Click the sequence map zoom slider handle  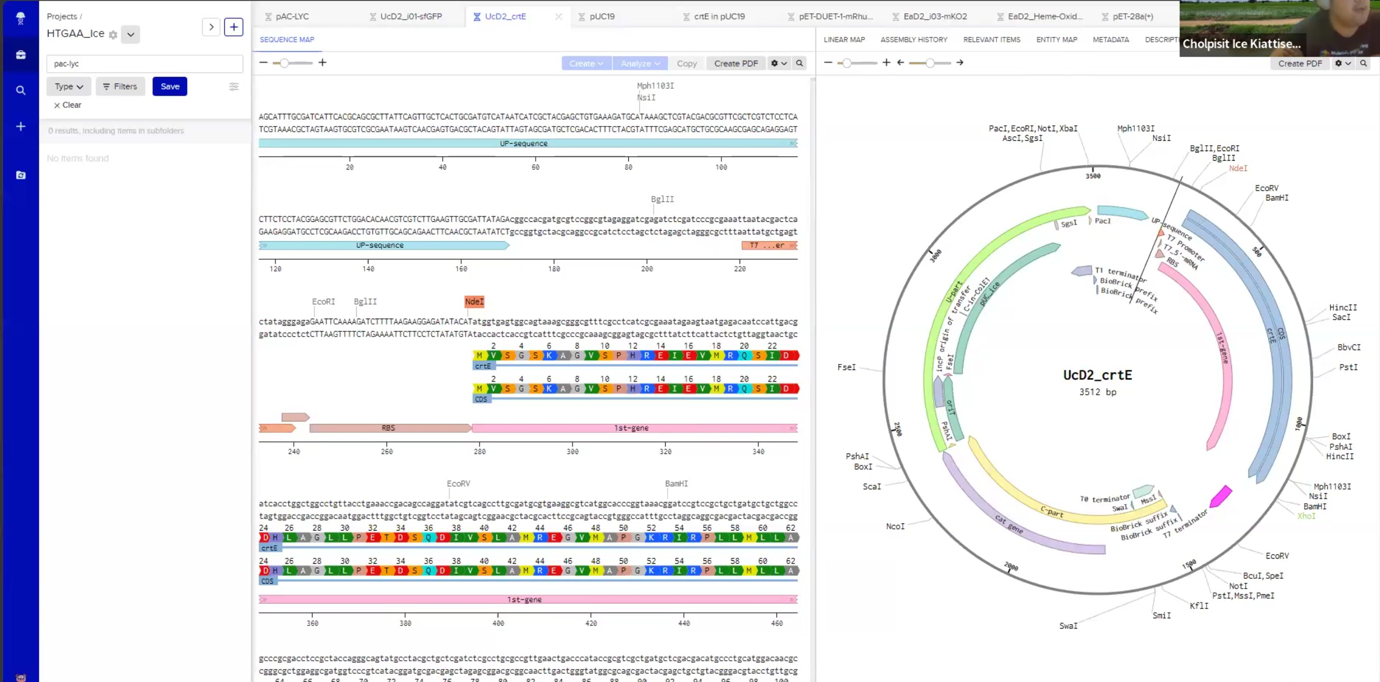coord(284,63)
